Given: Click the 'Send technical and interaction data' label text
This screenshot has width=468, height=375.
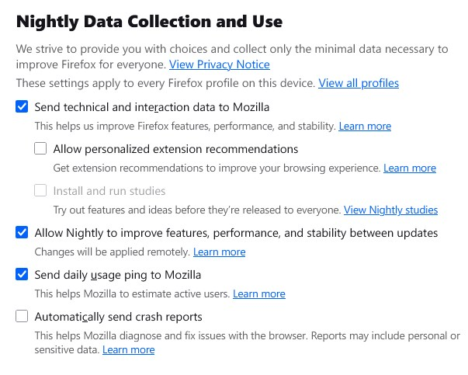Looking at the screenshot, I should (x=152, y=107).
